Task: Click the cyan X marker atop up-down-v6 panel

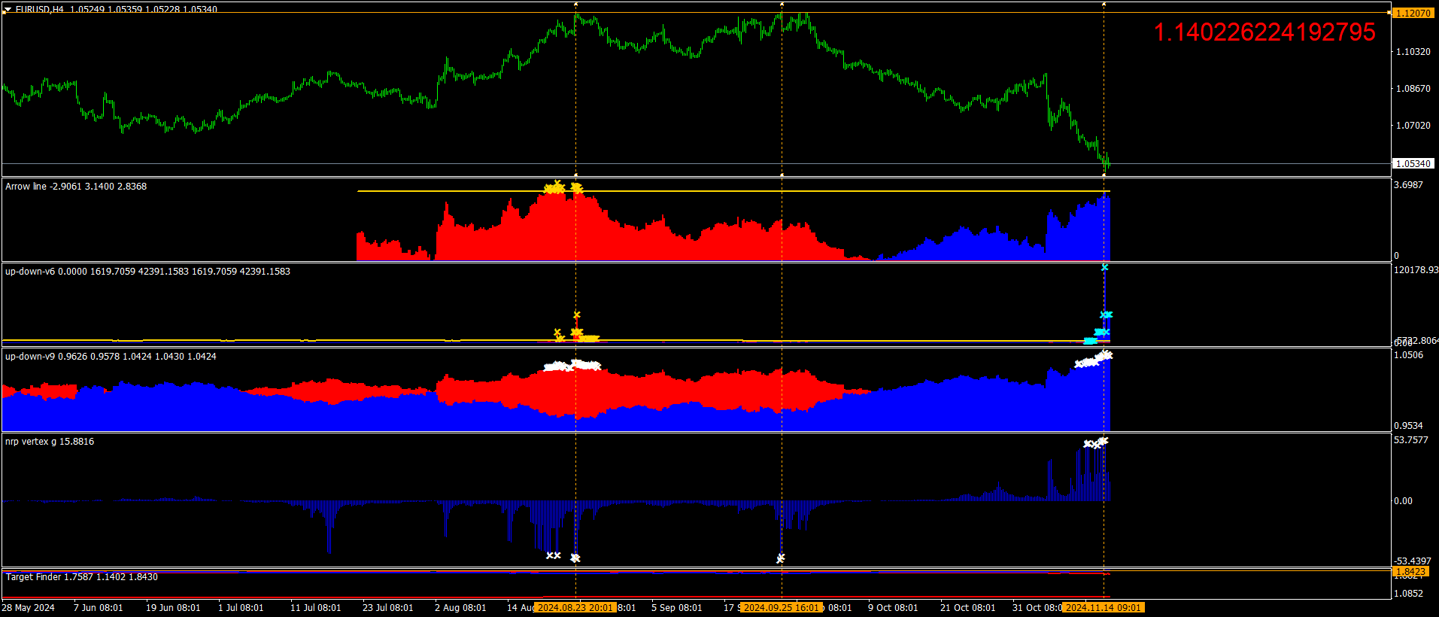Action: (x=1104, y=267)
